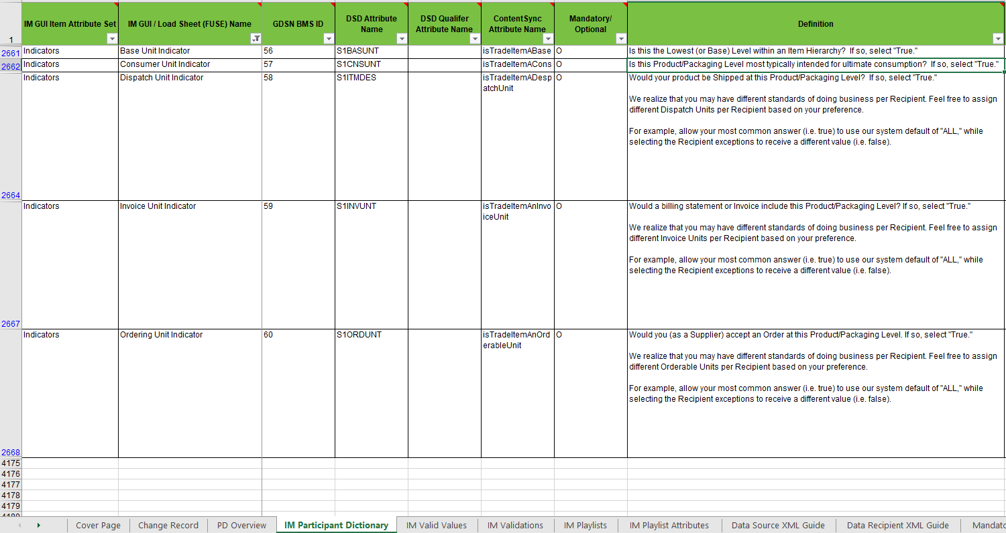Open the filter funnel on "IM GUI / Load Sheet (FUSE) Name"
The width and height of the screenshot is (1006, 533).
(x=256, y=40)
